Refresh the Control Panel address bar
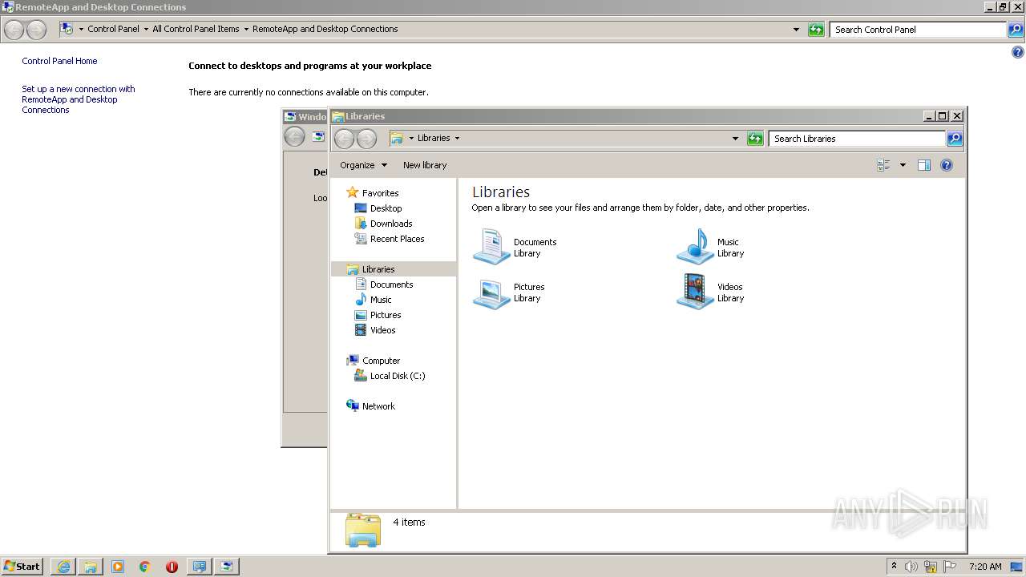This screenshot has height=577, width=1026. click(816, 30)
